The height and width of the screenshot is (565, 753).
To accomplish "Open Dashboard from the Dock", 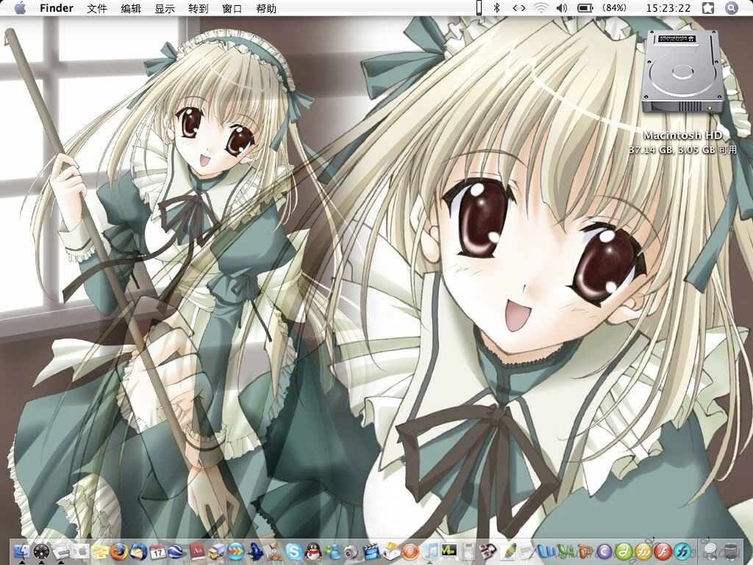I will pos(41,552).
